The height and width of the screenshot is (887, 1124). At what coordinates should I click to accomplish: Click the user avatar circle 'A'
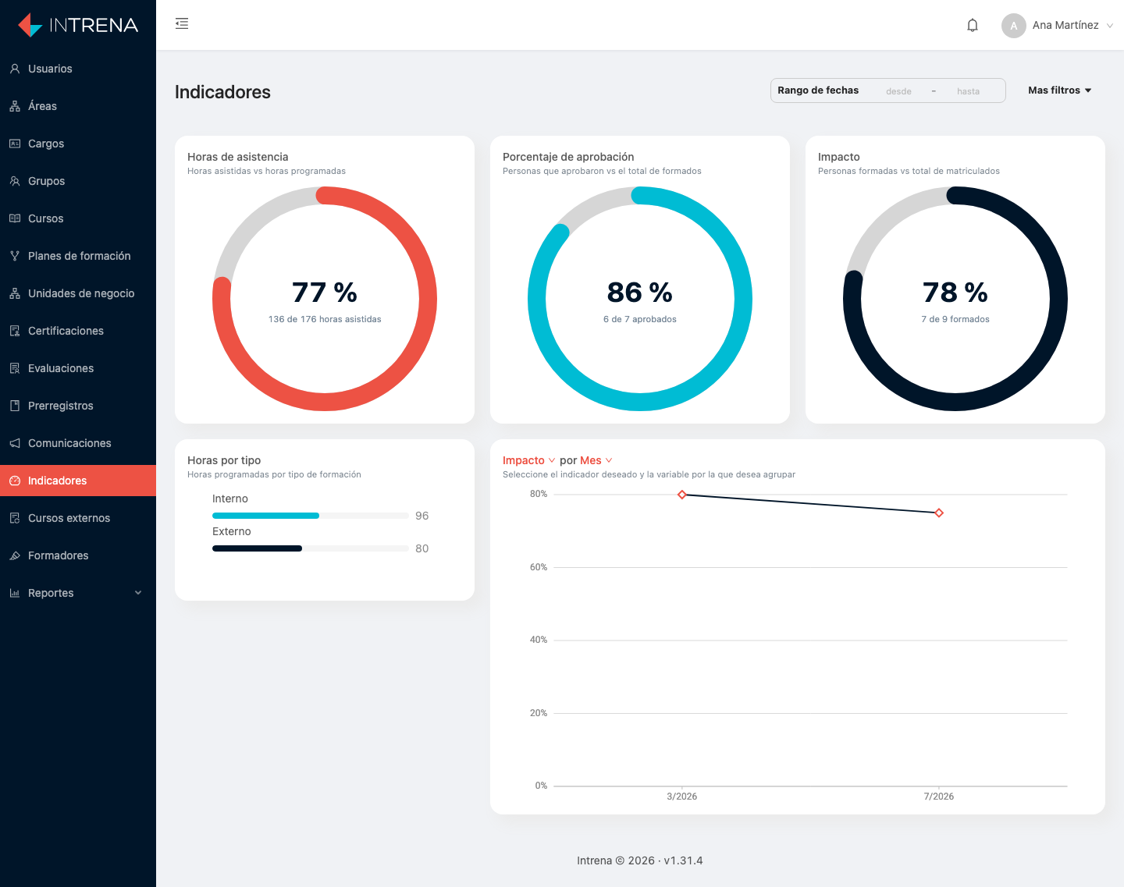[1014, 25]
